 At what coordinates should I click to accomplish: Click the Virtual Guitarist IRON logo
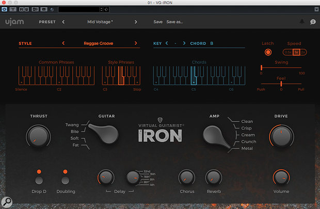tap(161, 131)
